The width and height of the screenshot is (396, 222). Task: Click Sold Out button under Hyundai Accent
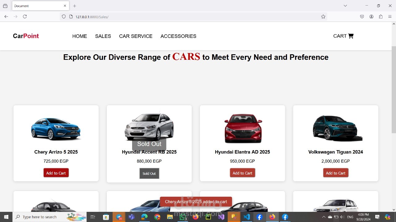click(x=149, y=174)
